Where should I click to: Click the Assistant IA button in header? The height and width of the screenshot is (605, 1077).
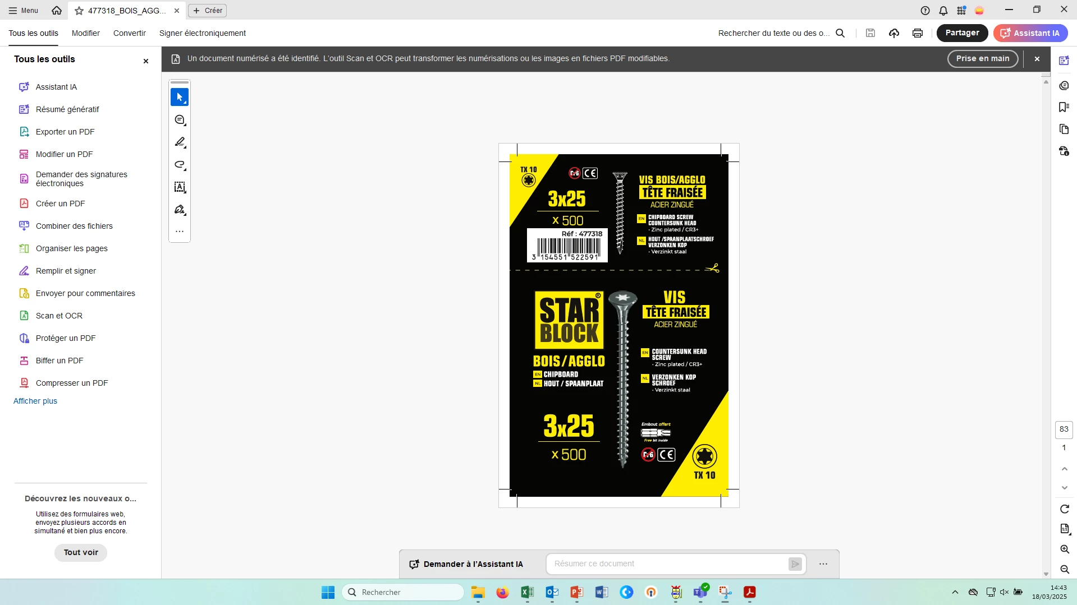(x=1030, y=33)
